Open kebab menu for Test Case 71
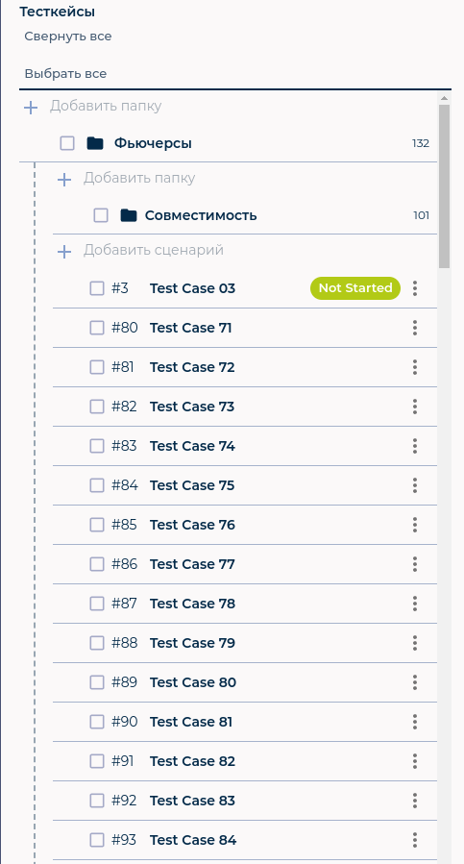Viewport: 464px width, 864px height. (415, 328)
